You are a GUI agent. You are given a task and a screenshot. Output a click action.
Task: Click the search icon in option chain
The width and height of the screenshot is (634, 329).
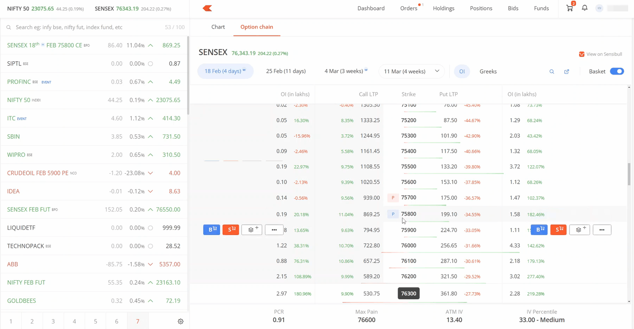pyautogui.click(x=552, y=72)
